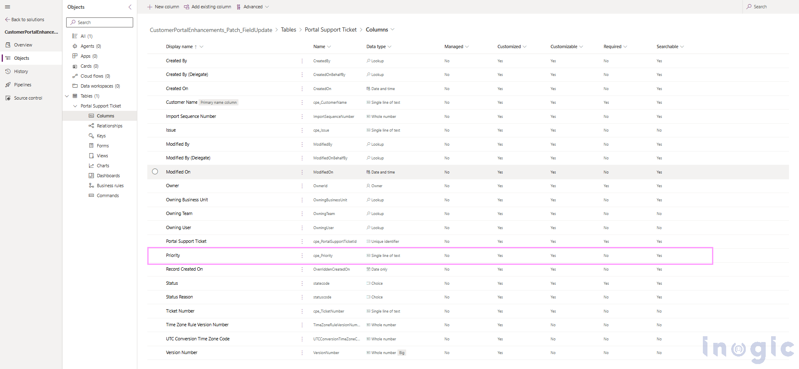Open the Name column header menu
This screenshot has height=369, width=799.
[x=322, y=46]
